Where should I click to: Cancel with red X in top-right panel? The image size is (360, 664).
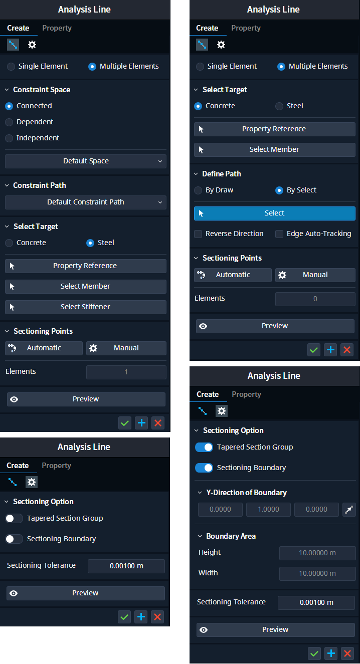(x=347, y=350)
